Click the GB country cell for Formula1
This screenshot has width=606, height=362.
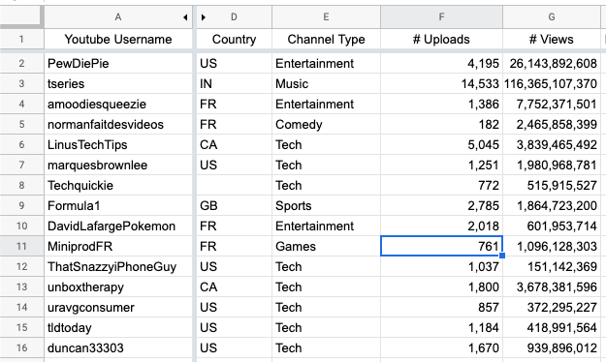click(235, 206)
